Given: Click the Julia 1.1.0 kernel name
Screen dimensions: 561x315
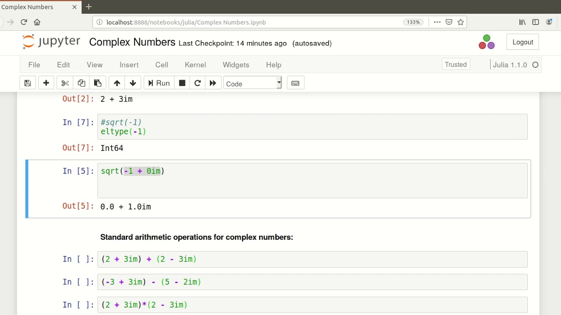Looking at the screenshot, I should pos(510,65).
